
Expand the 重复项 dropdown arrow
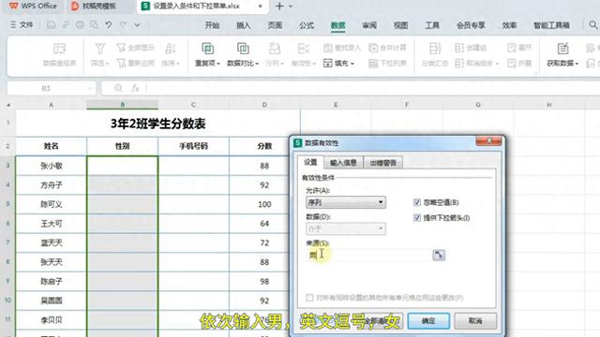[x=218, y=64]
